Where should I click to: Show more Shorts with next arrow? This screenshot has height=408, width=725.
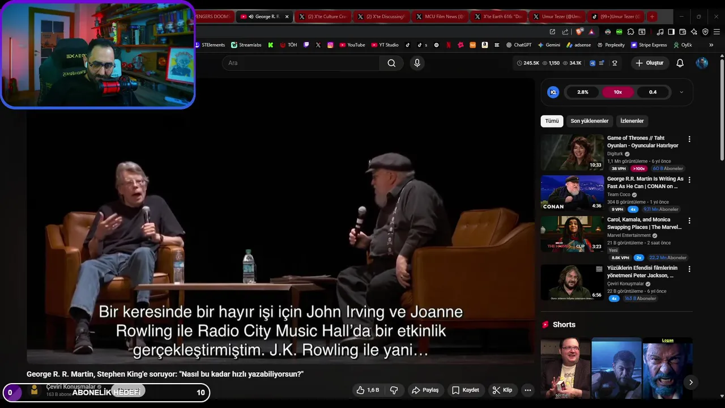[x=690, y=382]
